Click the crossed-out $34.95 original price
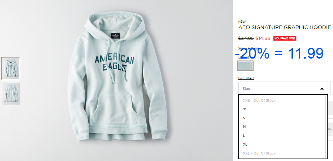This screenshot has height=161, width=333. pyautogui.click(x=246, y=38)
